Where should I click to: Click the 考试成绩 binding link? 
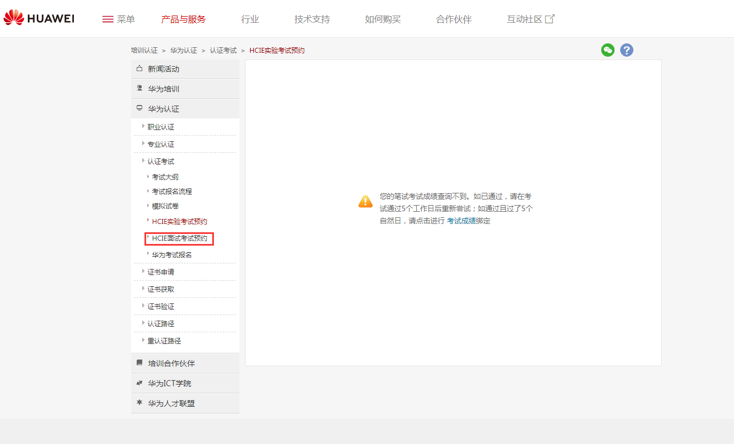click(x=462, y=221)
